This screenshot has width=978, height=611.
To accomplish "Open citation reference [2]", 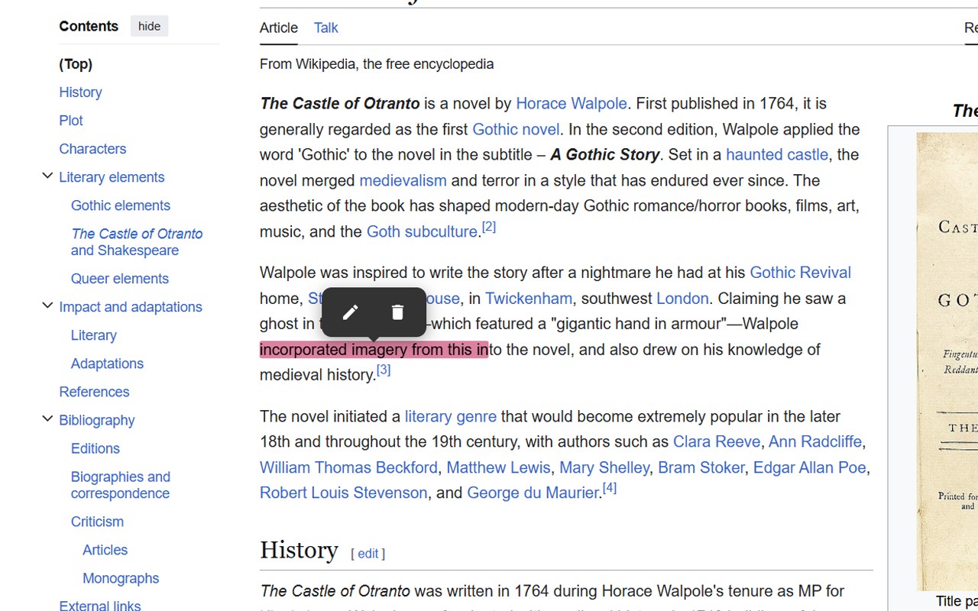I will (489, 227).
